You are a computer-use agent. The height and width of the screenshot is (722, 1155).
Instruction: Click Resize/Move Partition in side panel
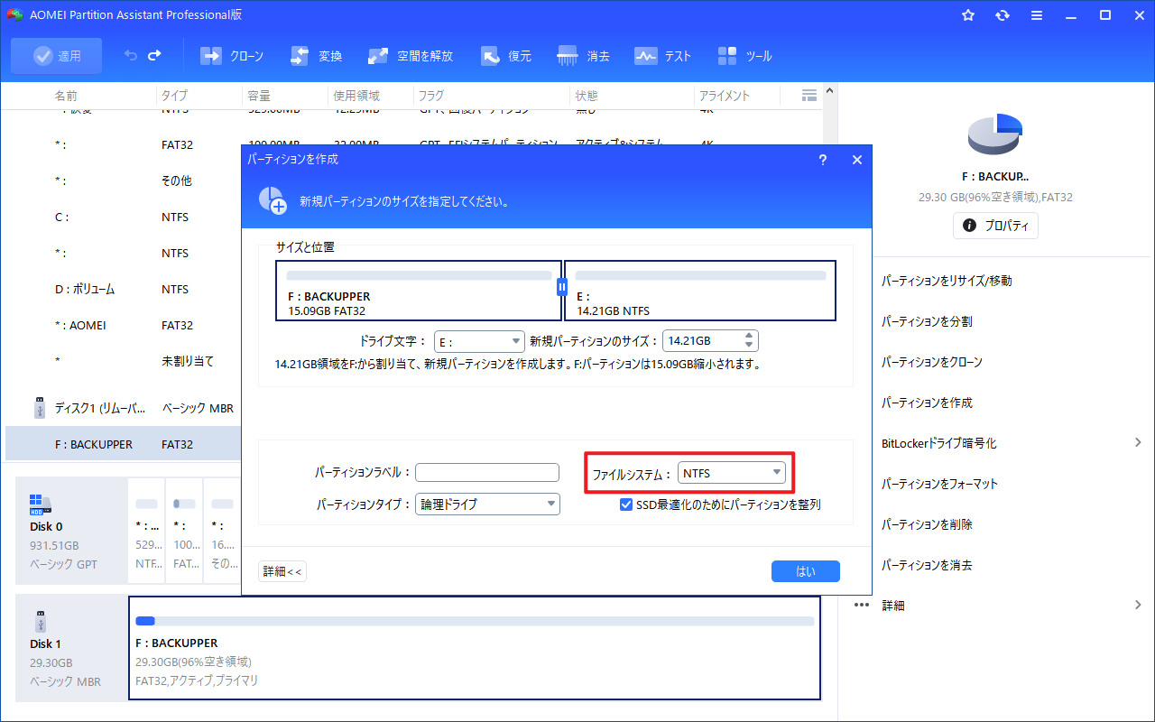tap(947, 281)
